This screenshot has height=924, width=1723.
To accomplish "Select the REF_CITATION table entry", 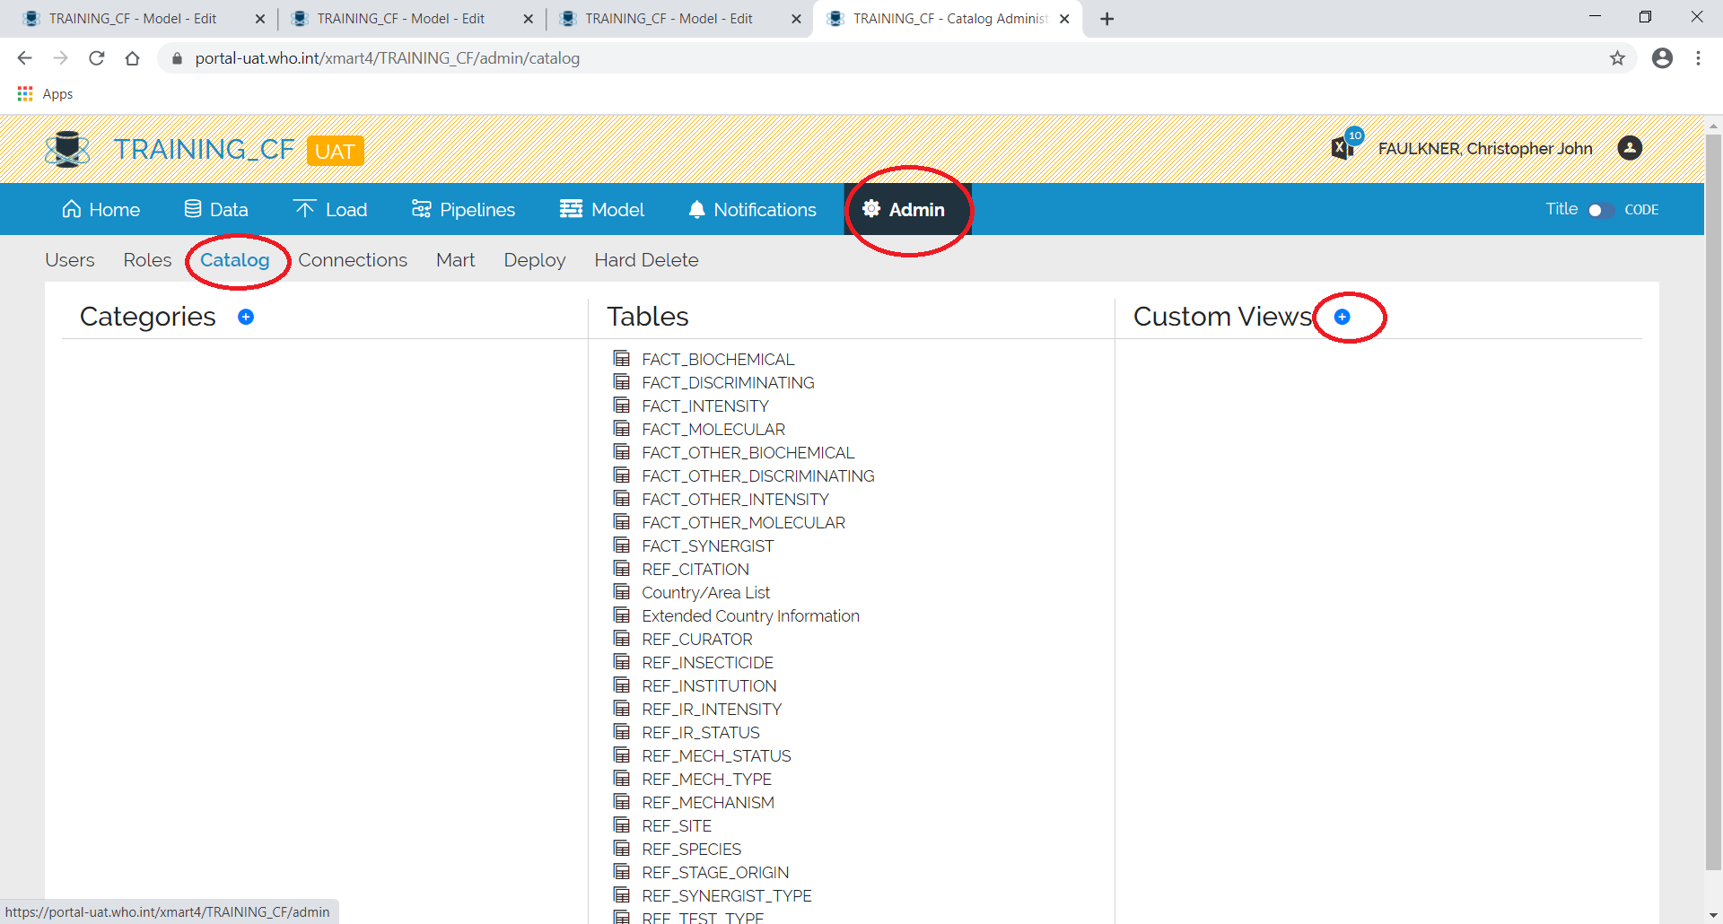I will click(696, 569).
